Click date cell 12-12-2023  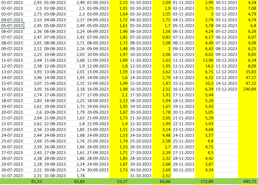pos(227,72)
